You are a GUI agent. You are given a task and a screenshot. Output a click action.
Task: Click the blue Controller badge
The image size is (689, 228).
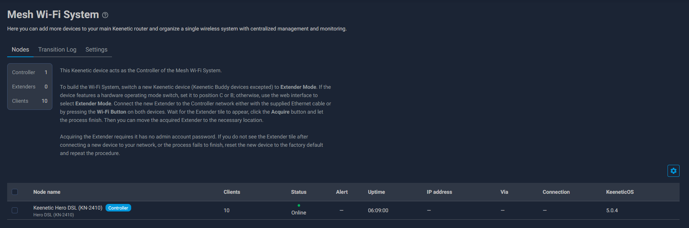(x=118, y=208)
